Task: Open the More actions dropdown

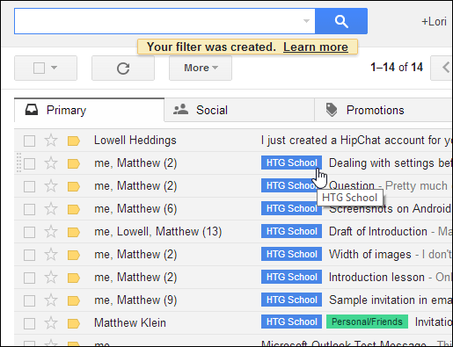Action: click(x=201, y=68)
